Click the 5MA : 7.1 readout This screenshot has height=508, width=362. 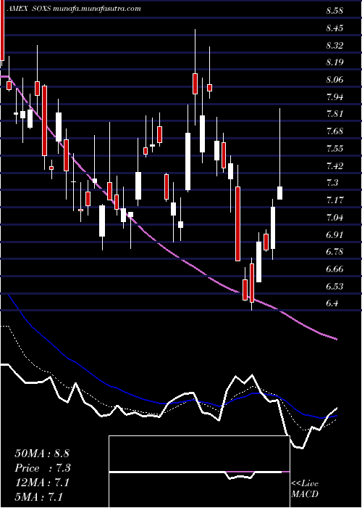(x=38, y=496)
